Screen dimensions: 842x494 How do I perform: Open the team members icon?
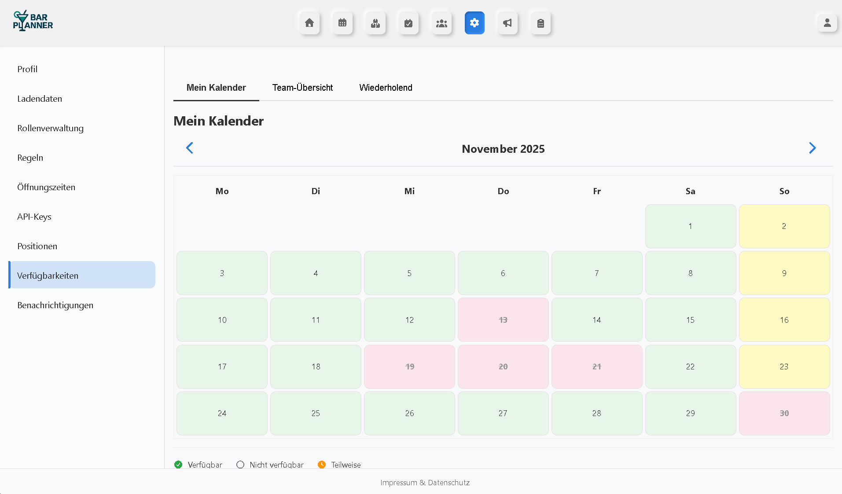(441, 23)
